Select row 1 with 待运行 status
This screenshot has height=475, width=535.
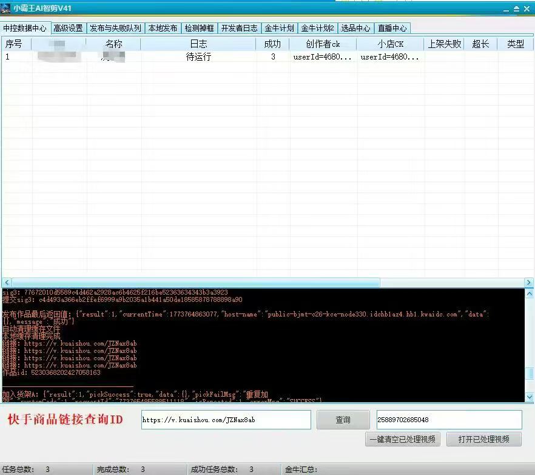198,57
